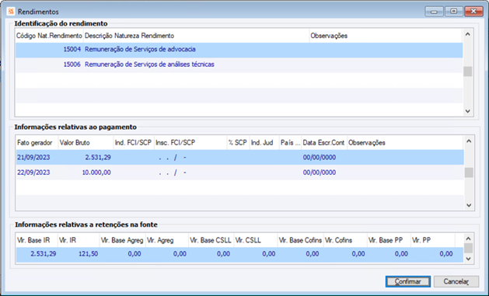This screenshot has height=296, width=489.
Task: Click Vlr. CSLL column header
Action: pos(256,240)
